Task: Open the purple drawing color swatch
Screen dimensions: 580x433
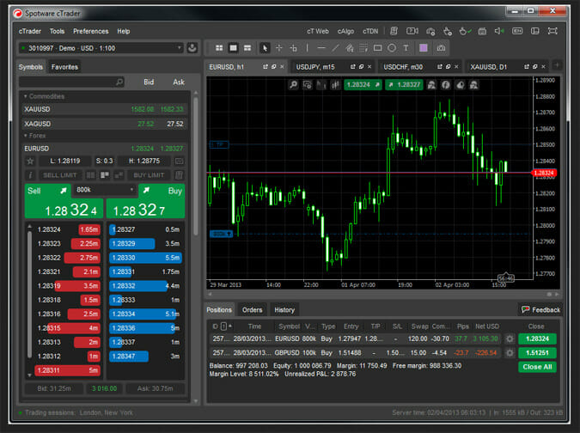Action: click(424, 48)
